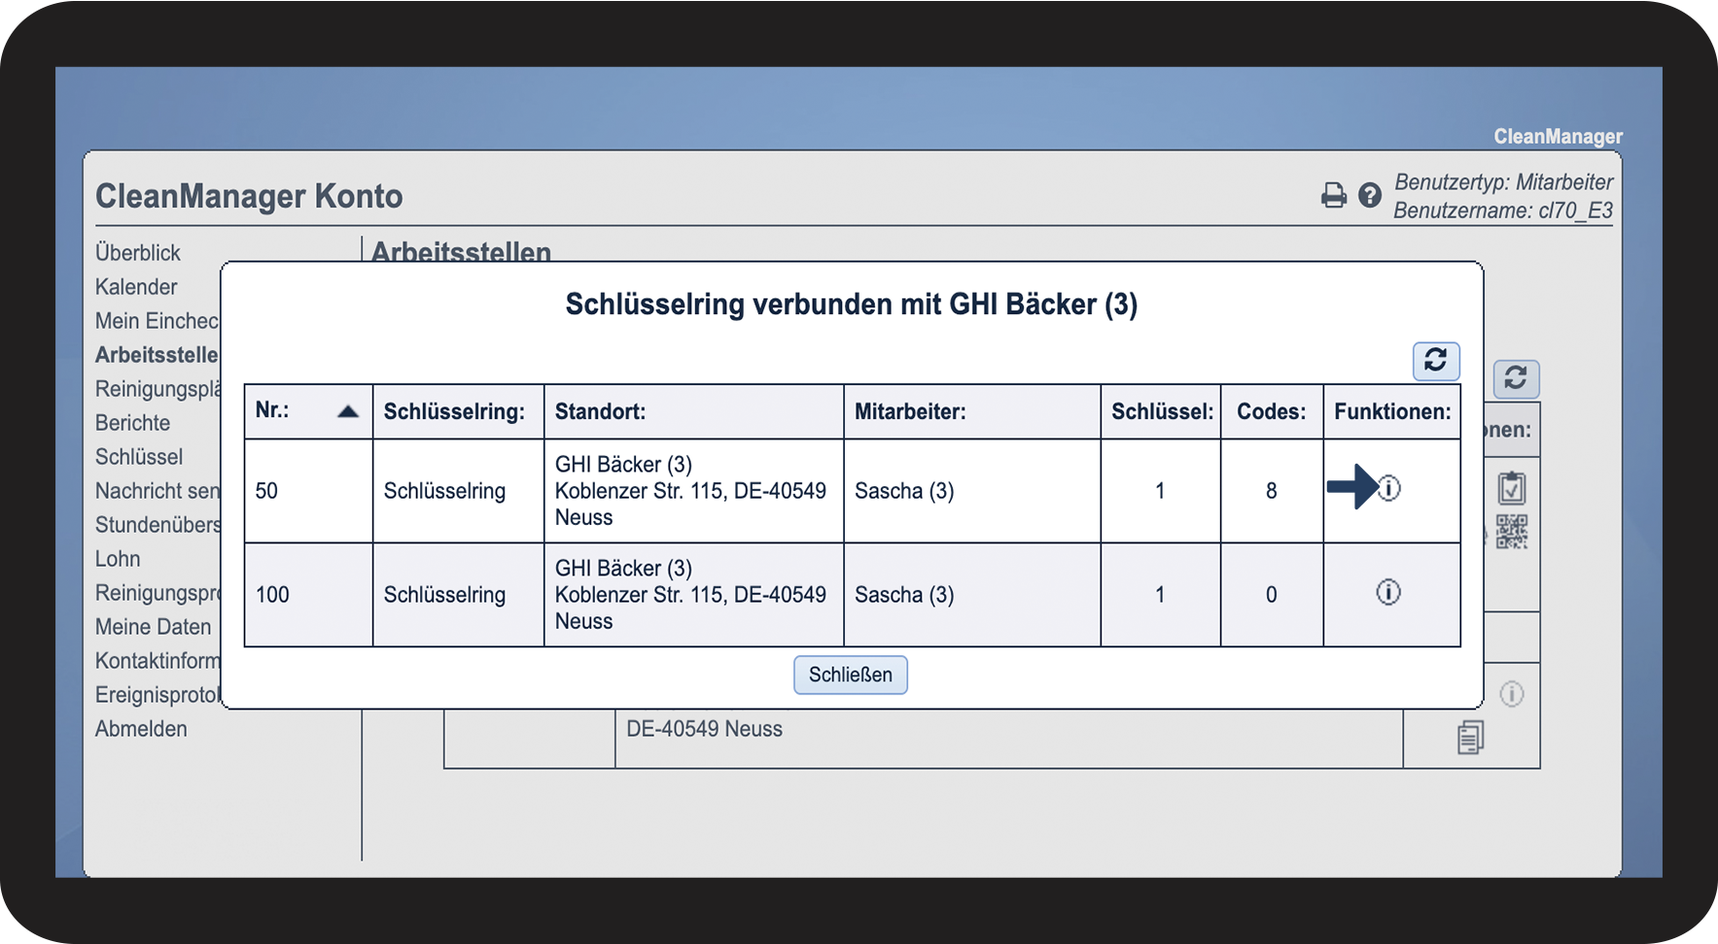The width and height of the screenshot is (1718, 944).
Task: Select Arbeitsstellen sidebar item
Action: click(158, 355)
